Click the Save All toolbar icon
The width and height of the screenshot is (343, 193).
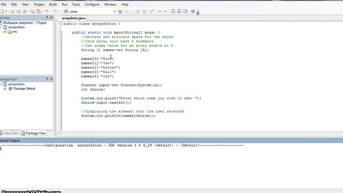25,11
